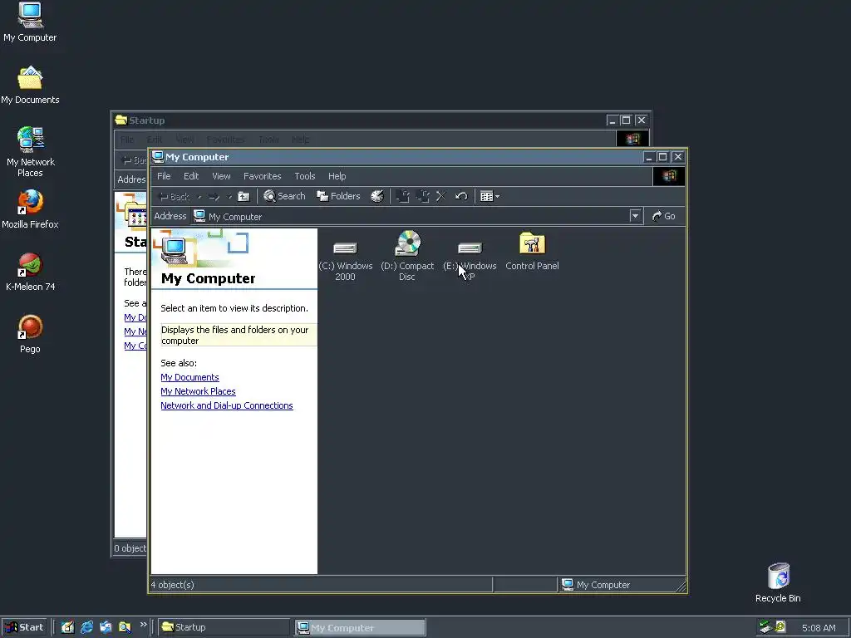Viewport: 851px width, 638px height.
Task: Click the Windows logo throbber in My Computer
Action: click(669, 176)
